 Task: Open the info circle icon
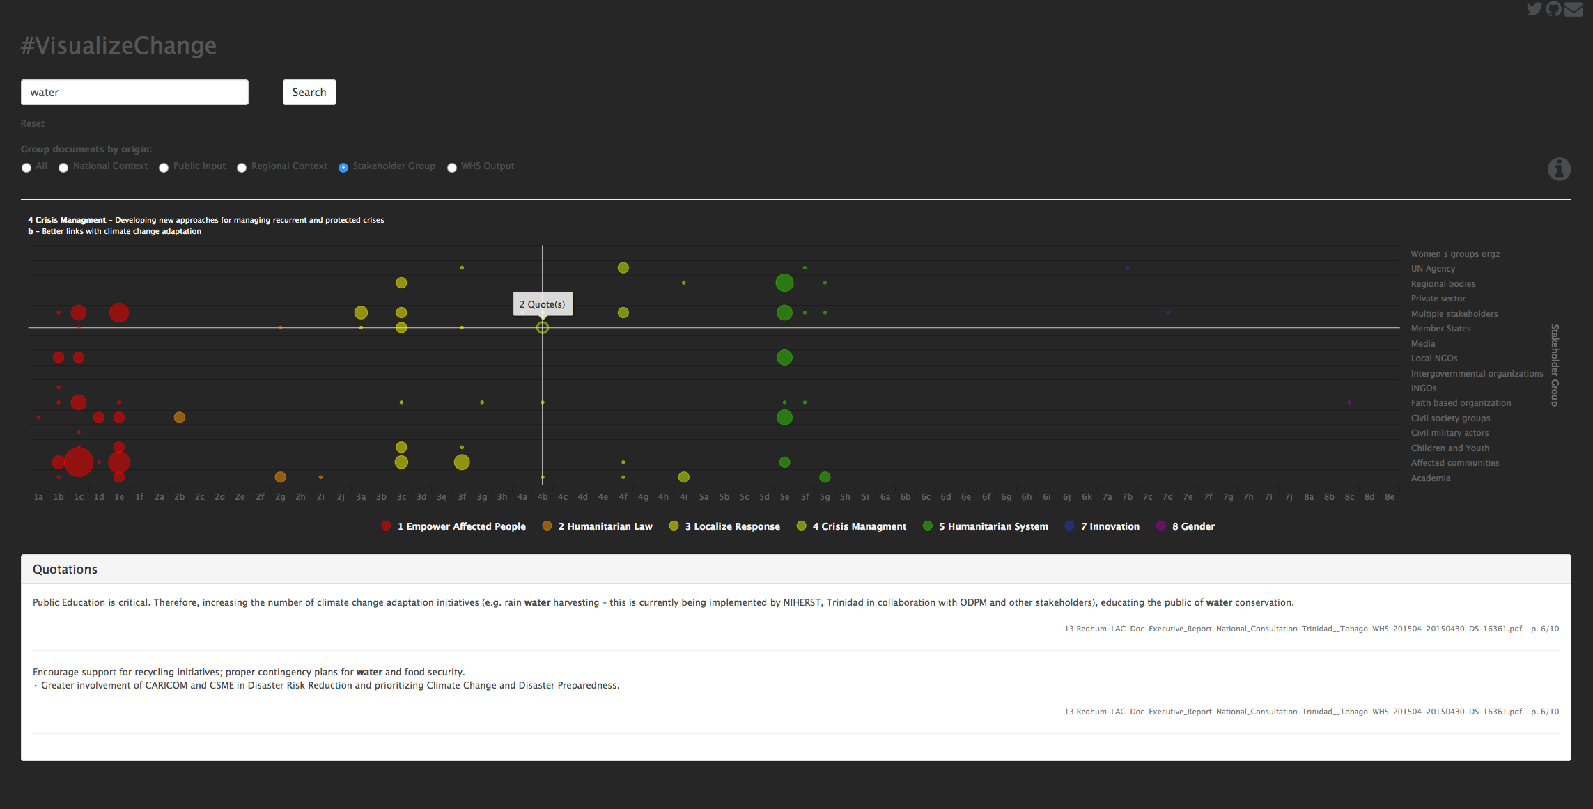[1559, 168]
